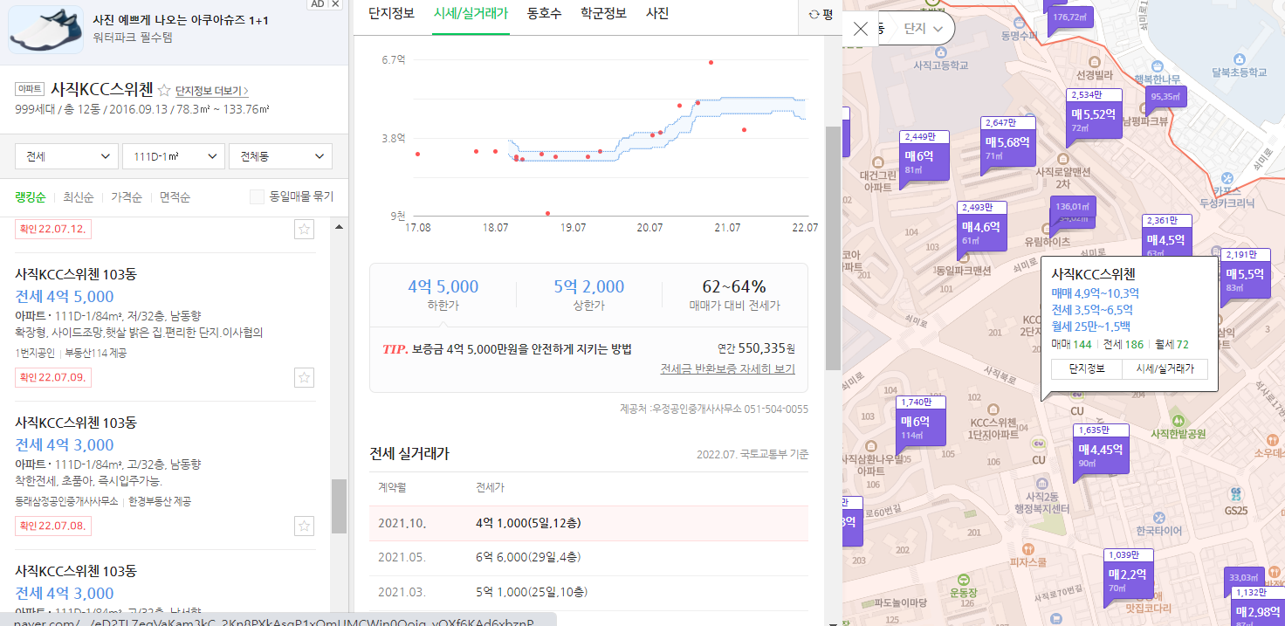
Task: Click the 피자스쿨 restaurant icon
Action: [x=1030, y=548]
